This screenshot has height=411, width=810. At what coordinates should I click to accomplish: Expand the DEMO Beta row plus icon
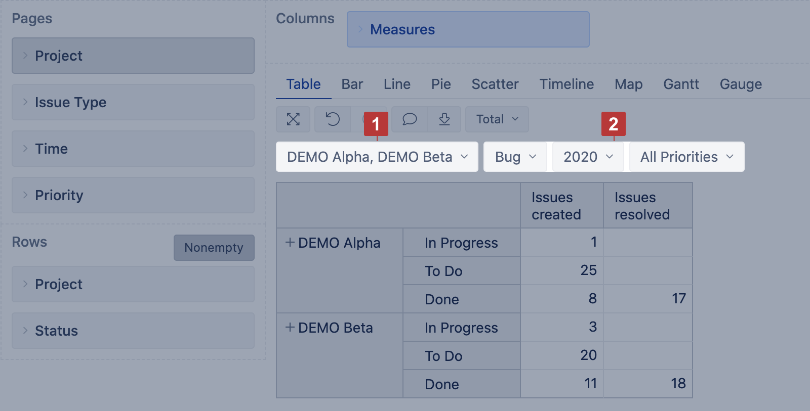290,328
